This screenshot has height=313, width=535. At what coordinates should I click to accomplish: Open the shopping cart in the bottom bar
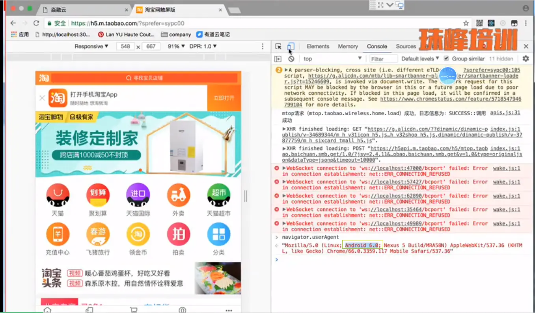tap(134, 310)
